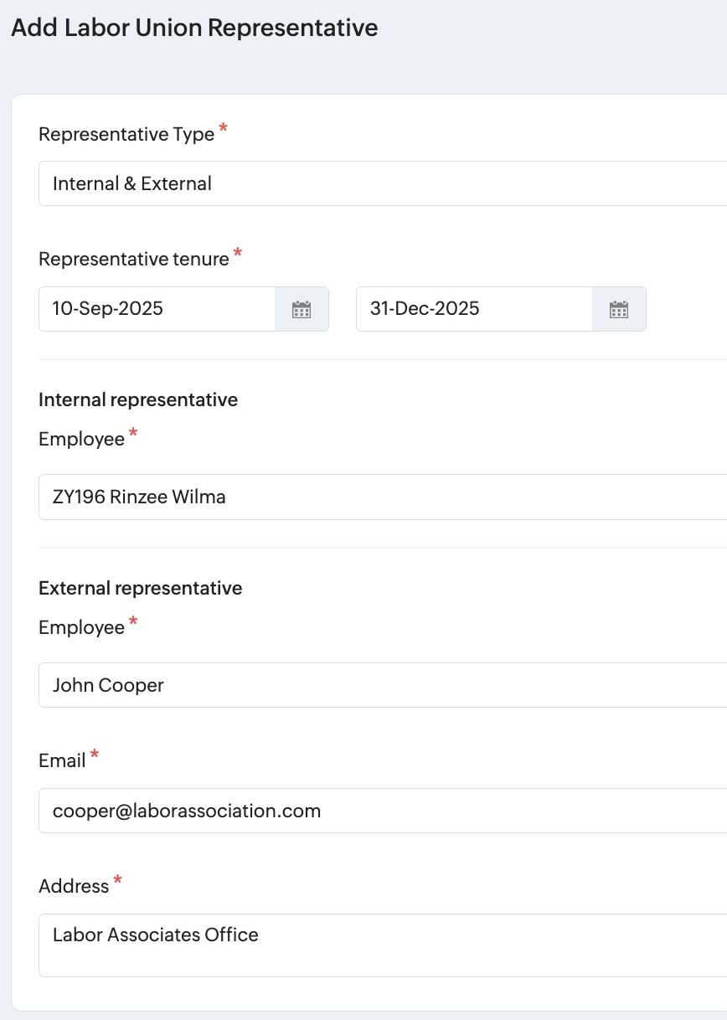Click the Email field with cooper@laborassociation.com
This screenshot has height=1020, width=727.
tap(383, 811)
